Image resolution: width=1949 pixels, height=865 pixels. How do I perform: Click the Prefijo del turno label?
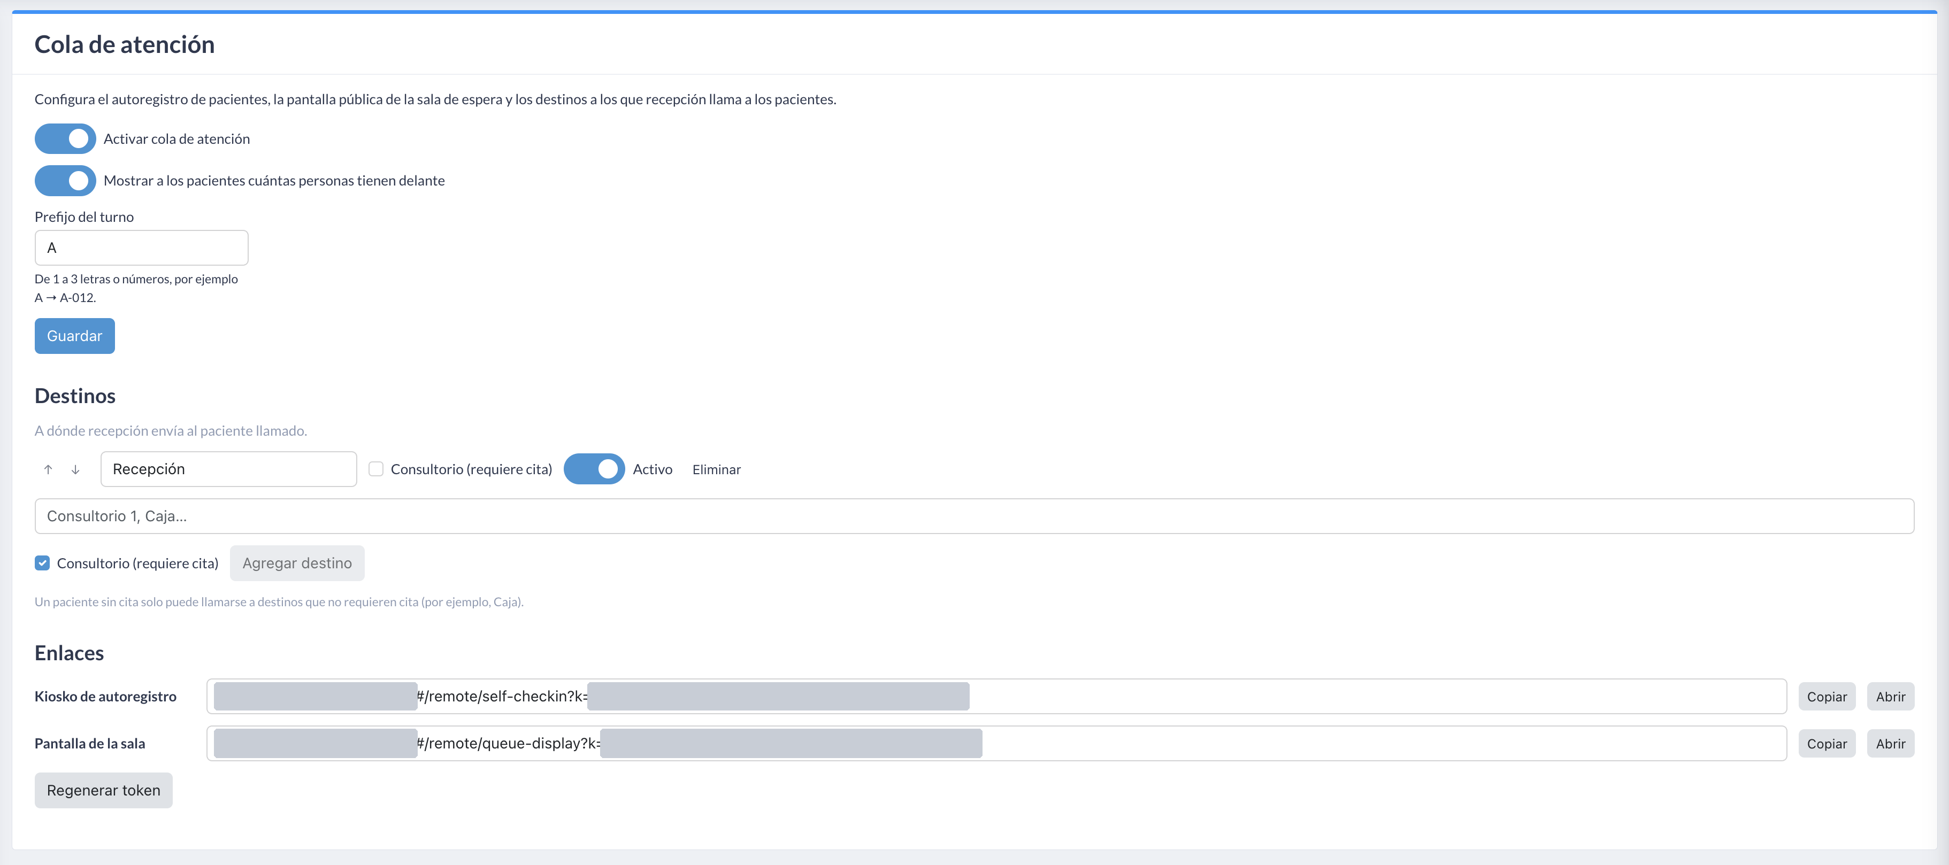[84, 217]
